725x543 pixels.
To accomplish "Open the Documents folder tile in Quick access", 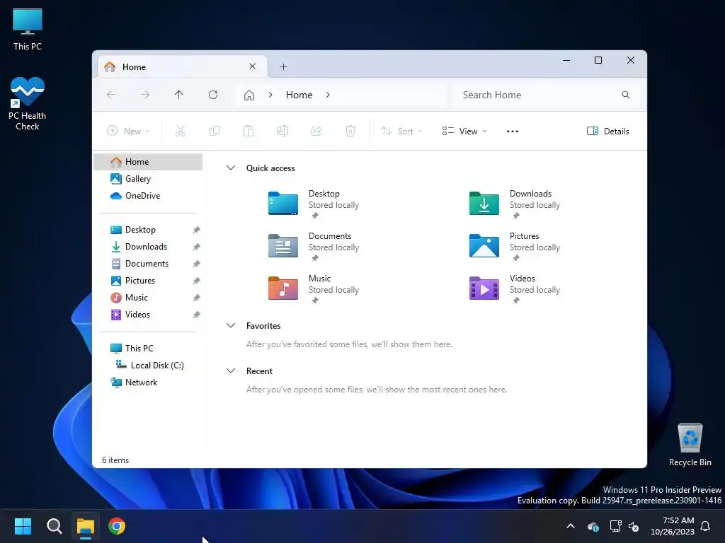I will click(x=314, y=246).
